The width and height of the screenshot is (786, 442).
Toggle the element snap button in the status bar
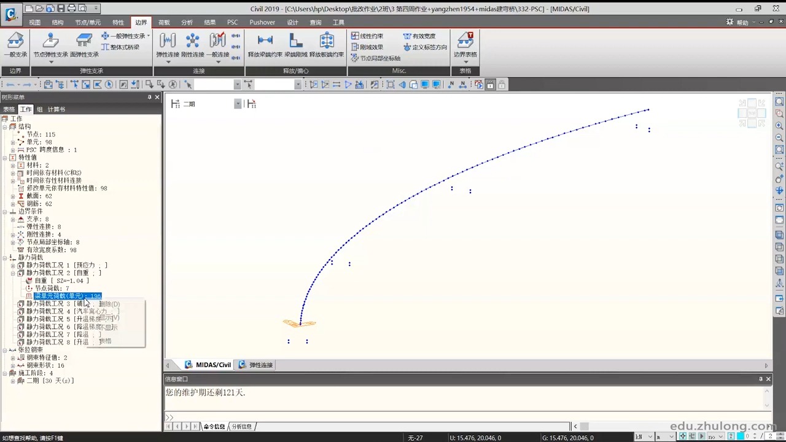pyautogui.click(x=692, y=436)
